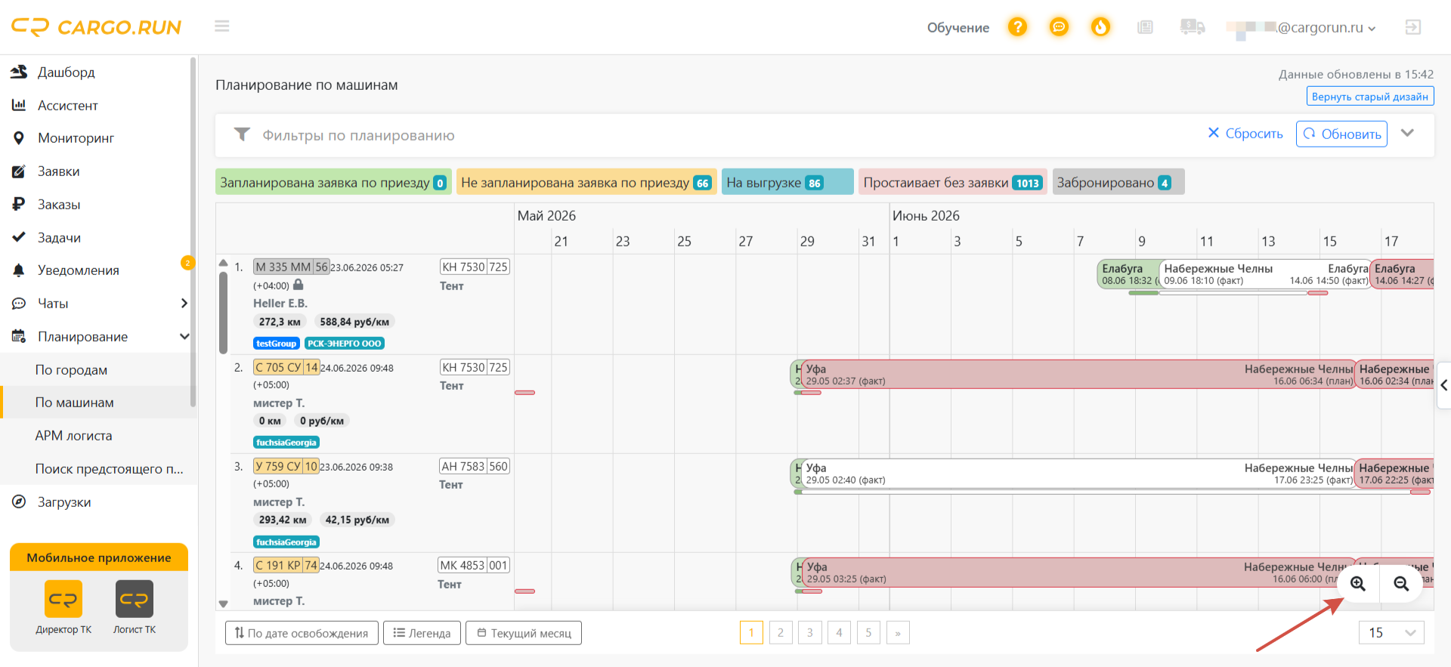
Task: Click the truck icon in header
Action: (x=1192, y=27)
